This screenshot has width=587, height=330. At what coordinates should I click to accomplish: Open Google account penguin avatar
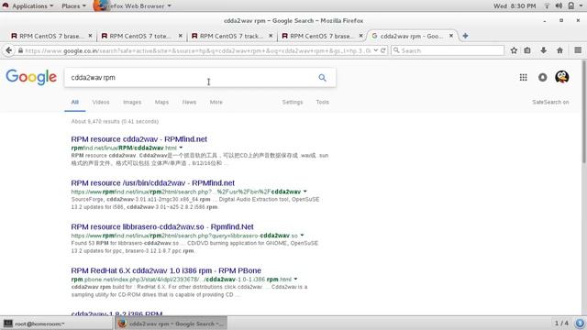point(562,77)
